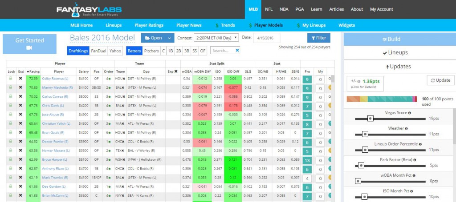The image size is (456, 202).
Task: Exclude Manny Machado with the X icon
Action: coord(20,87)
